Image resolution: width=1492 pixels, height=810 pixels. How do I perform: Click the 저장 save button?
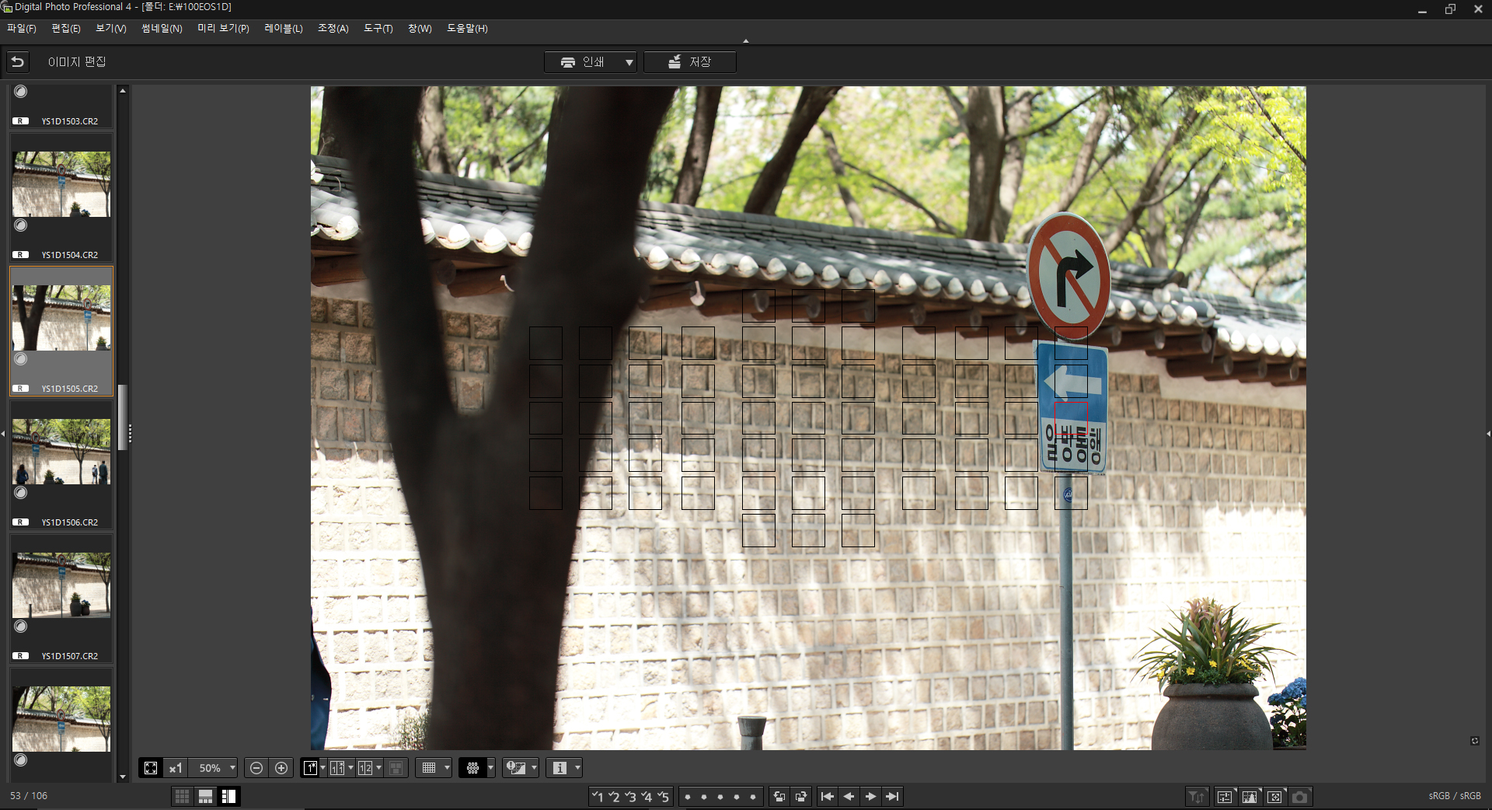click(x=689, y=62)
